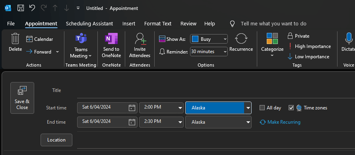Delete the appointment with trash icon

coord(16,42)
